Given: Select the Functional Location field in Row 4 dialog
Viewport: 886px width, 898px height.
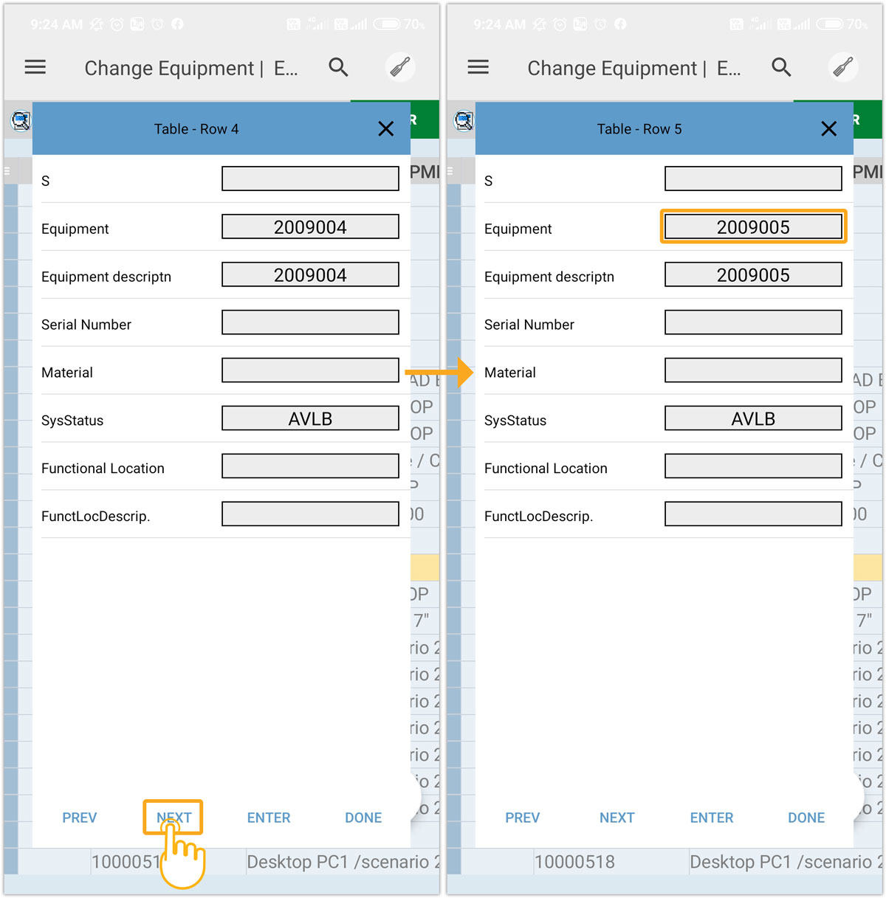Looking at the screenshot, I should pos(310,466).
